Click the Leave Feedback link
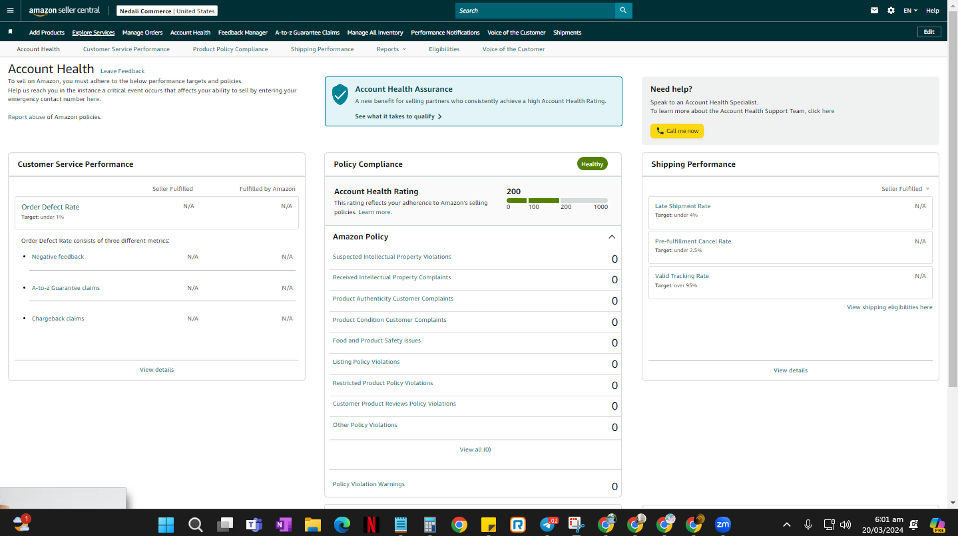This screenshot has width=958, height=536. [x=122, y=71]
